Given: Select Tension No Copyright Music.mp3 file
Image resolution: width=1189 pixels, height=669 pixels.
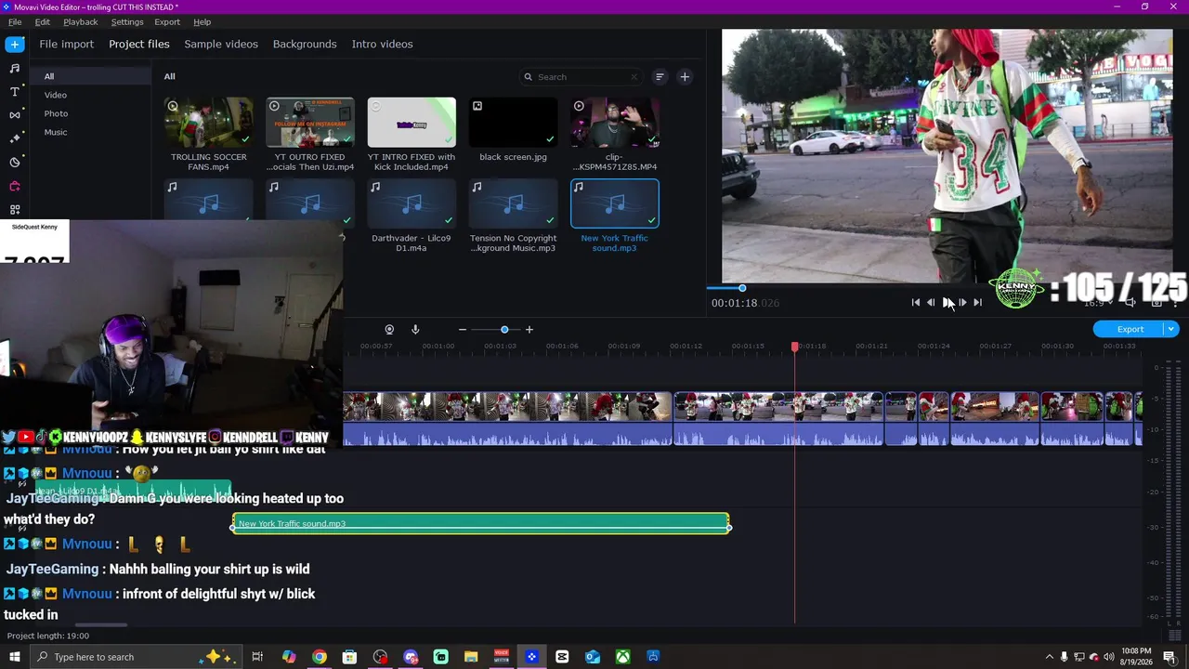Looking at the screenshot, I should (x=513, y=204).
